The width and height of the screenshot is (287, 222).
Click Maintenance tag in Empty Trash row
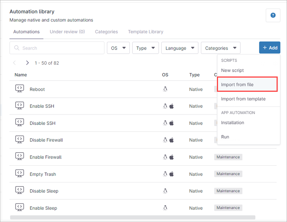coord(228,174)
